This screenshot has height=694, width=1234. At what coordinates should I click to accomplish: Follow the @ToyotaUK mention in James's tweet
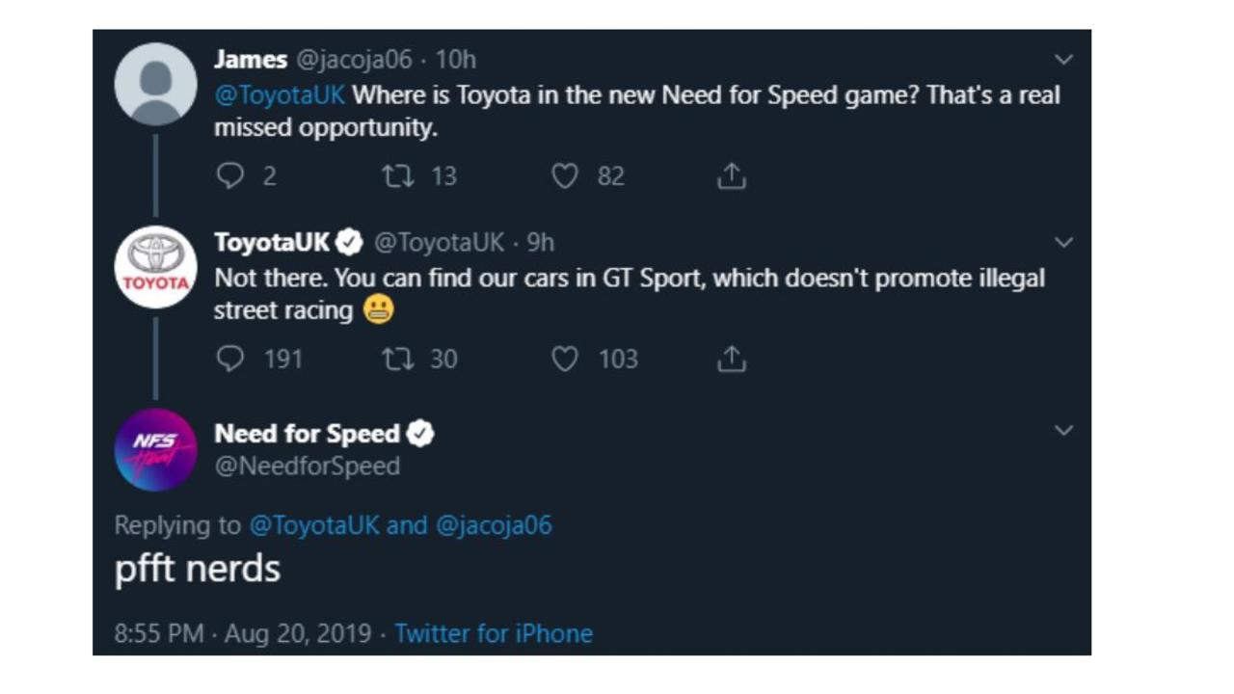pyautogui.click(x=280, y=95)
